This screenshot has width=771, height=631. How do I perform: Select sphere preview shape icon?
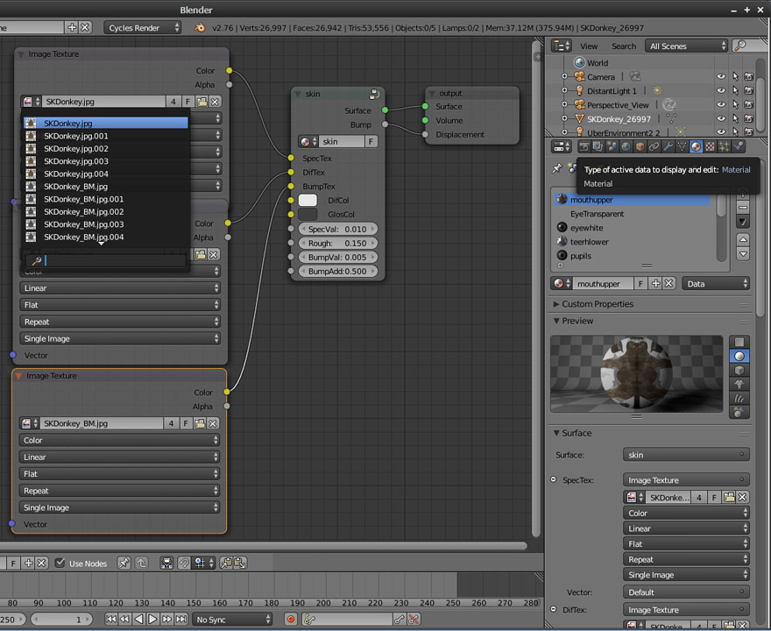pos(739,357)
